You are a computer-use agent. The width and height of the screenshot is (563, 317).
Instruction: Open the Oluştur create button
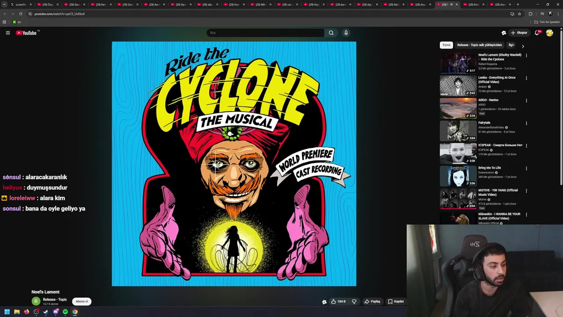click(519, 33)
